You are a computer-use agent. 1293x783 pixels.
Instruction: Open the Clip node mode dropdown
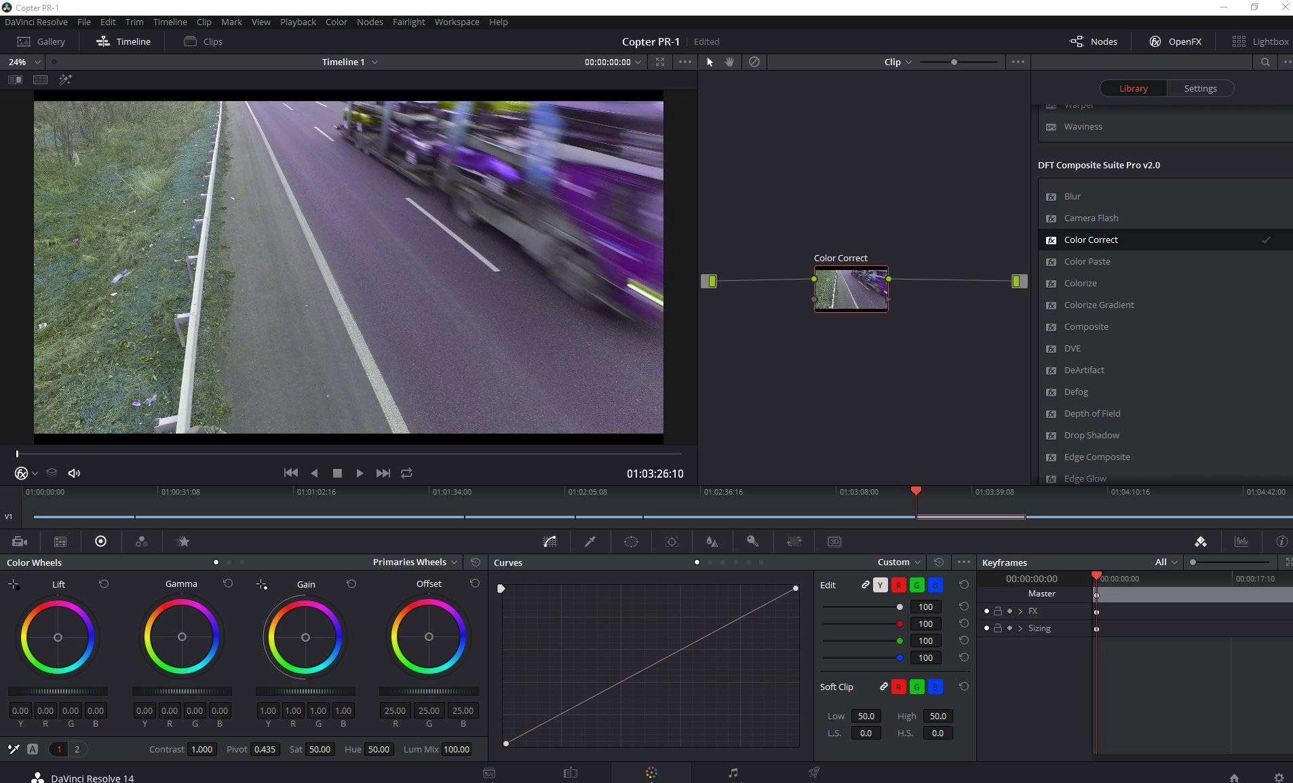tap(898, 62)
